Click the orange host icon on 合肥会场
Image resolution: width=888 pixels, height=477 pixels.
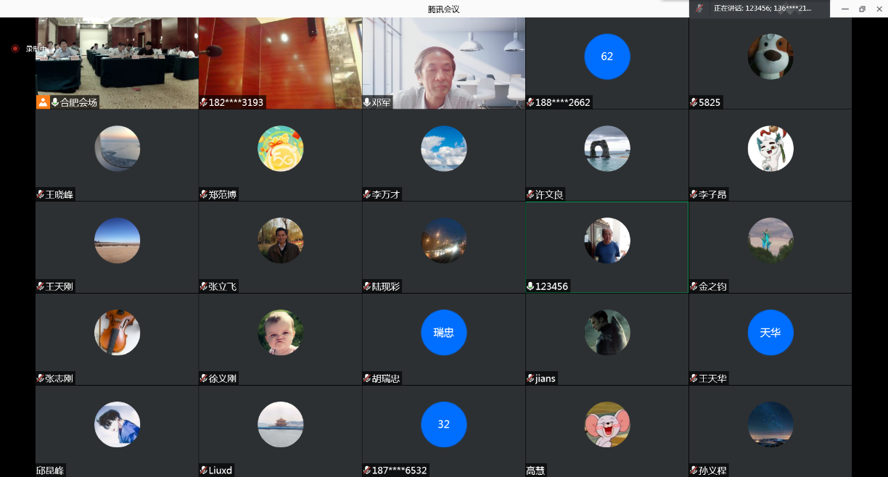(x=43, y=102)
